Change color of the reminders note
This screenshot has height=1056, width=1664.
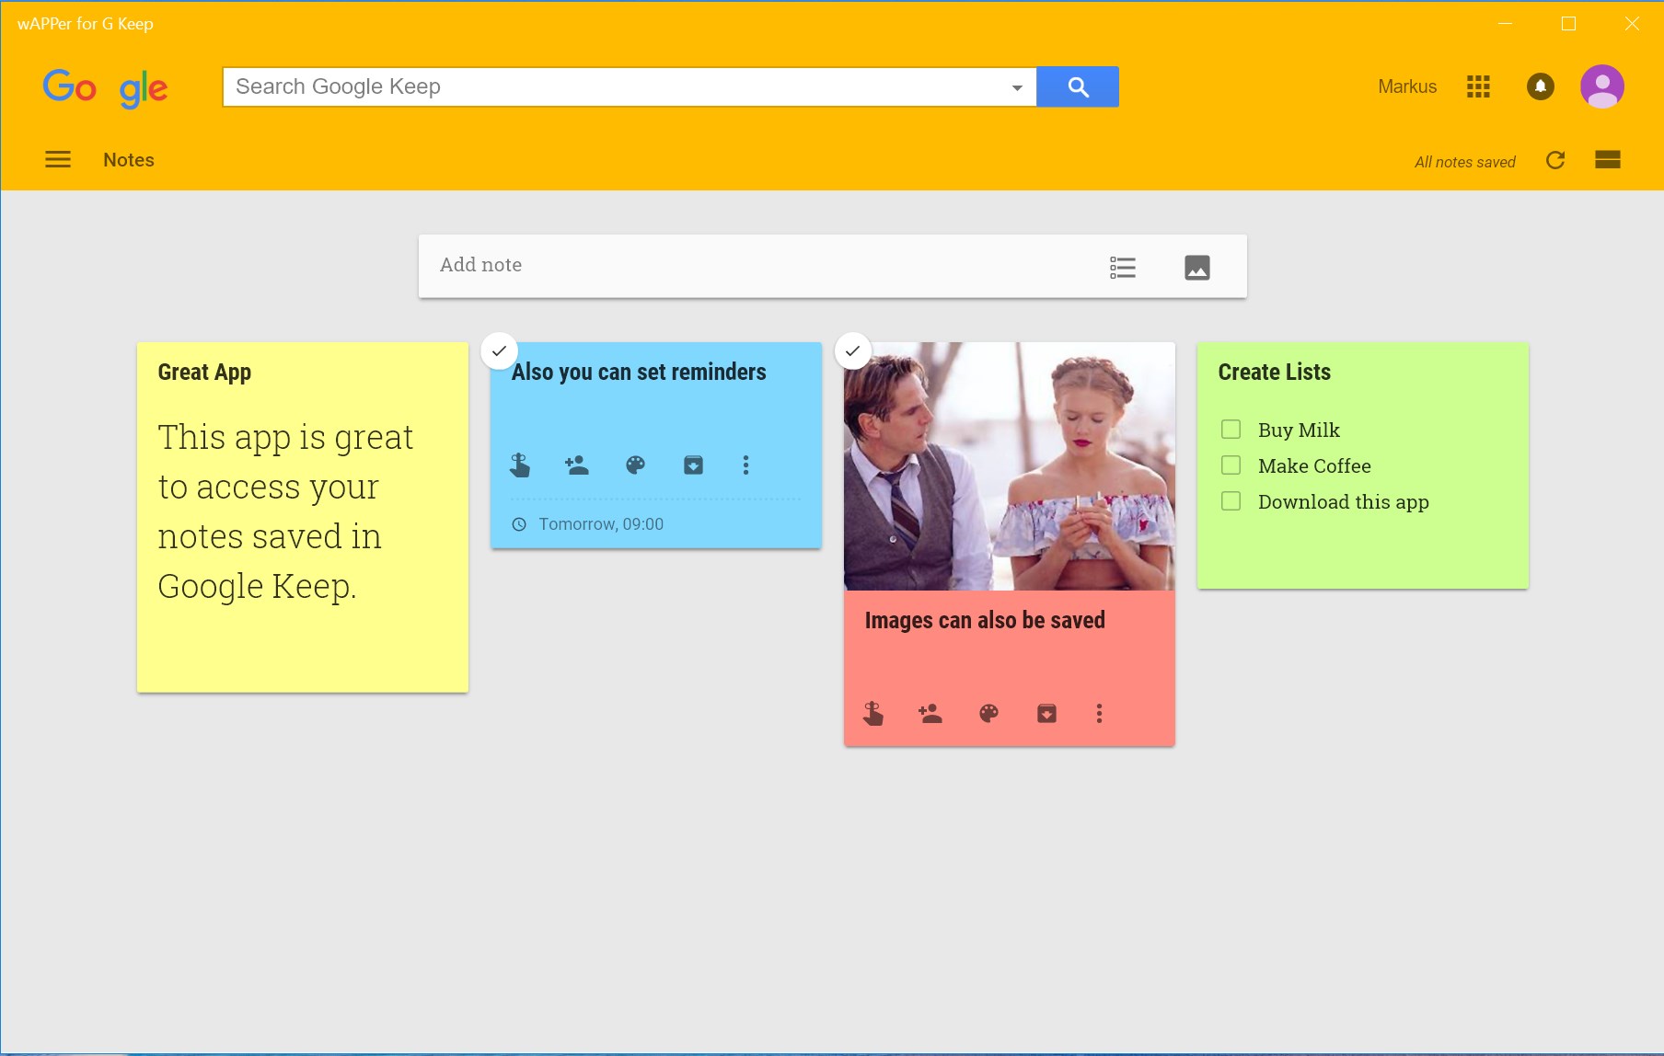tap(635, 465)
